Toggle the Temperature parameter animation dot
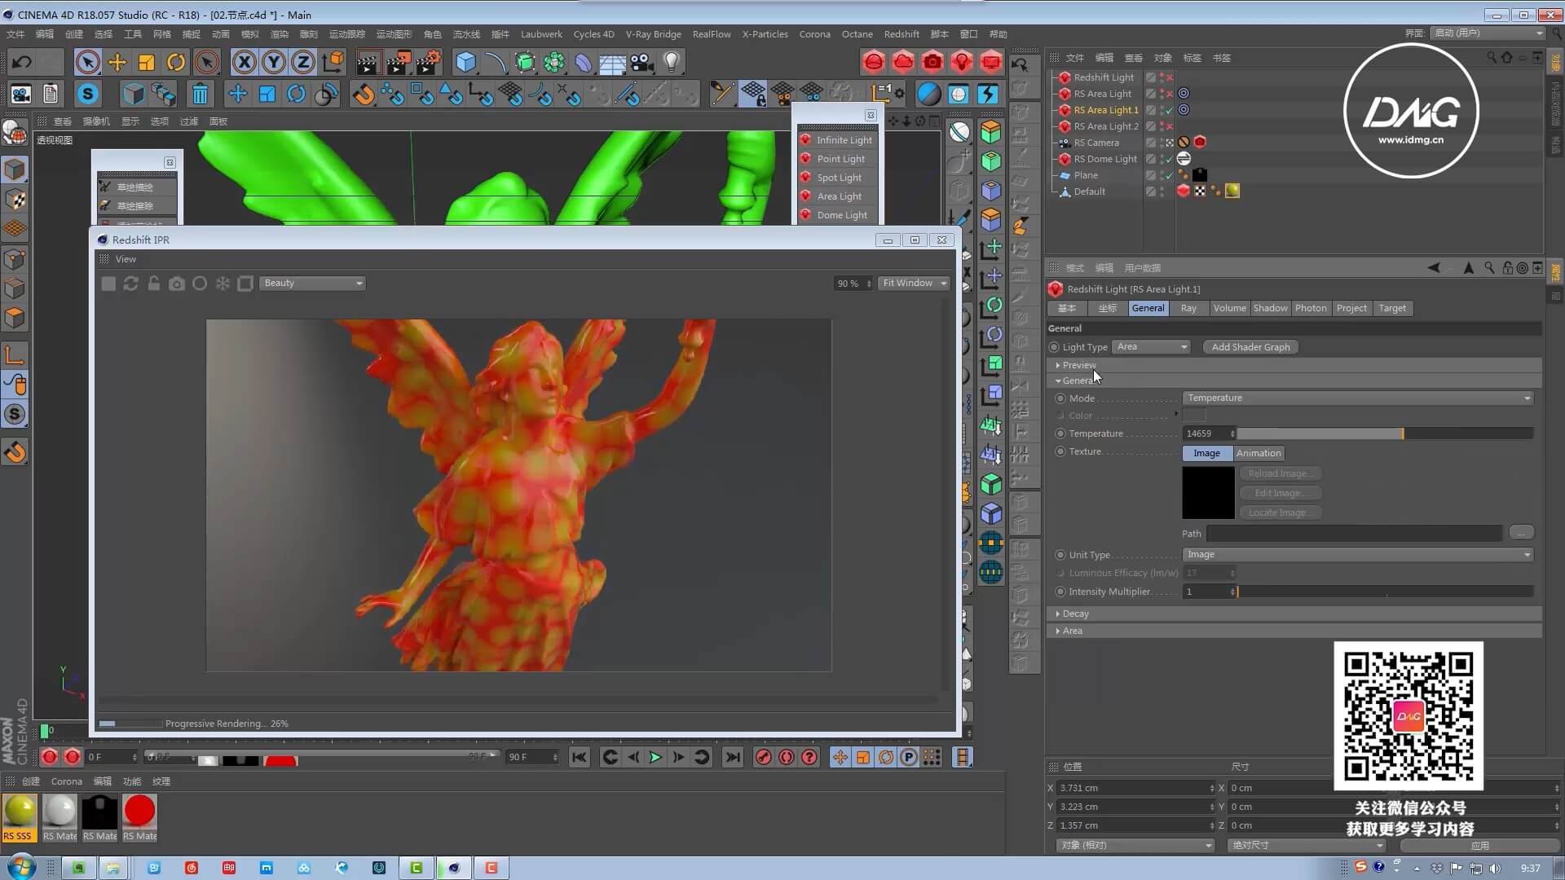 [x=1060, y=433]
